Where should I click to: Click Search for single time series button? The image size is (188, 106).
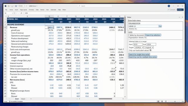point(139,54)
